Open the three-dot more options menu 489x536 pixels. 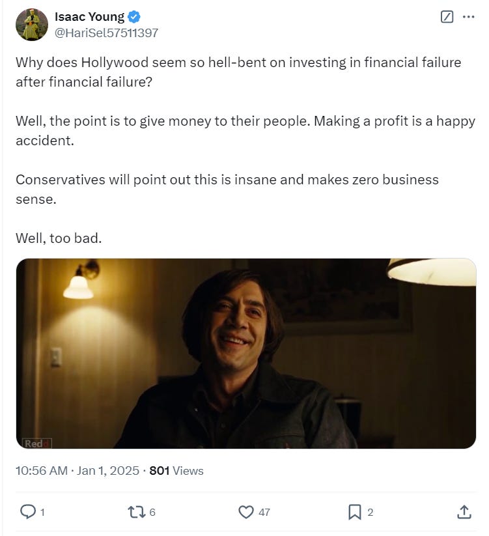[468, 16]
